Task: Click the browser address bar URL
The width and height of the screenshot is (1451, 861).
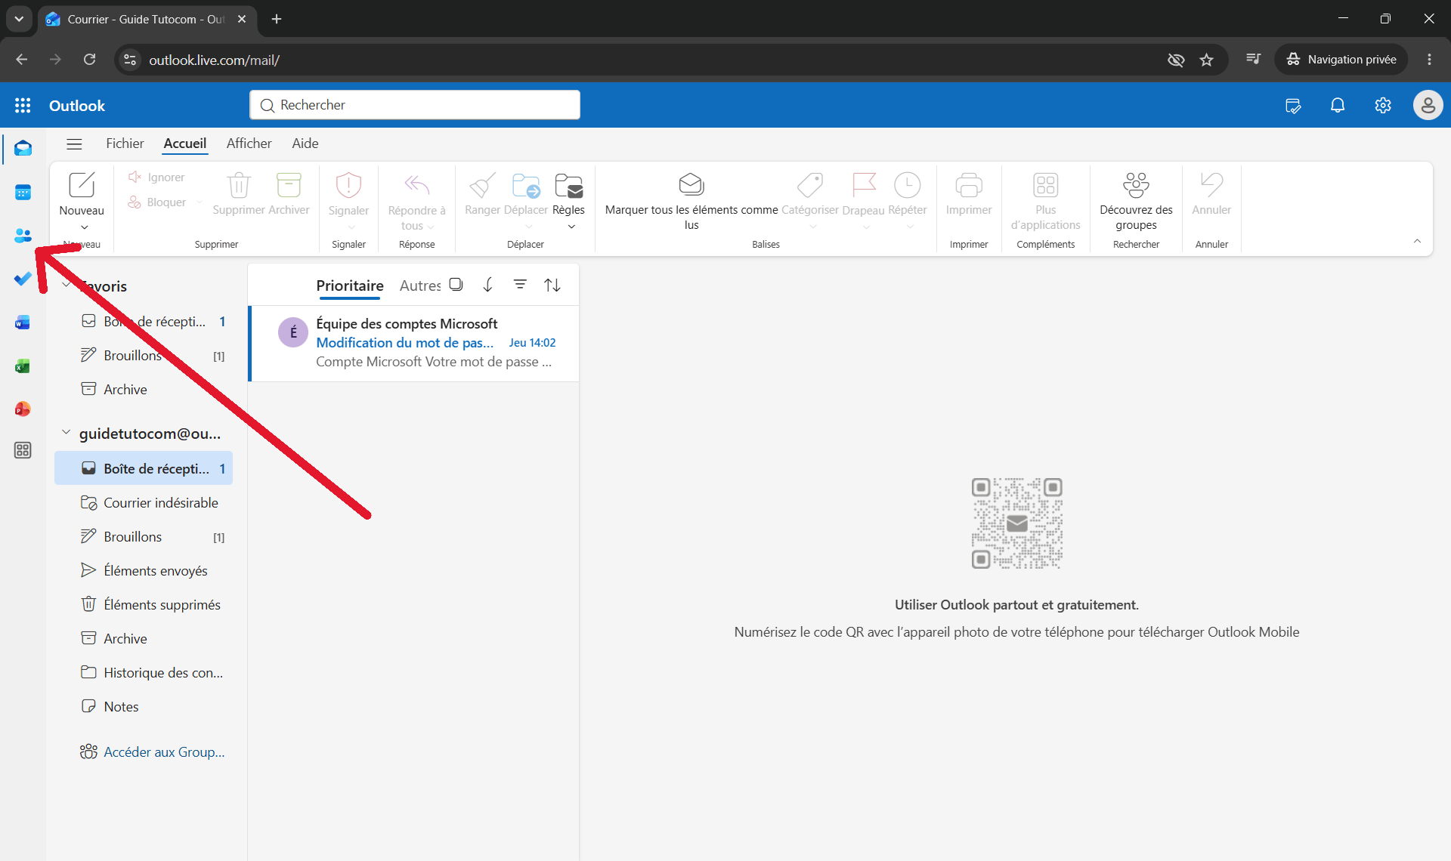Action: [215, 60]
